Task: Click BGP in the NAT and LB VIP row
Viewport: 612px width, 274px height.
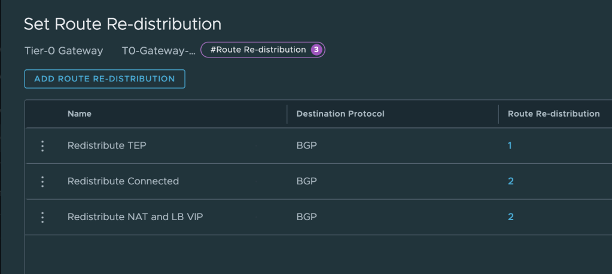Action: pos(306,217)
